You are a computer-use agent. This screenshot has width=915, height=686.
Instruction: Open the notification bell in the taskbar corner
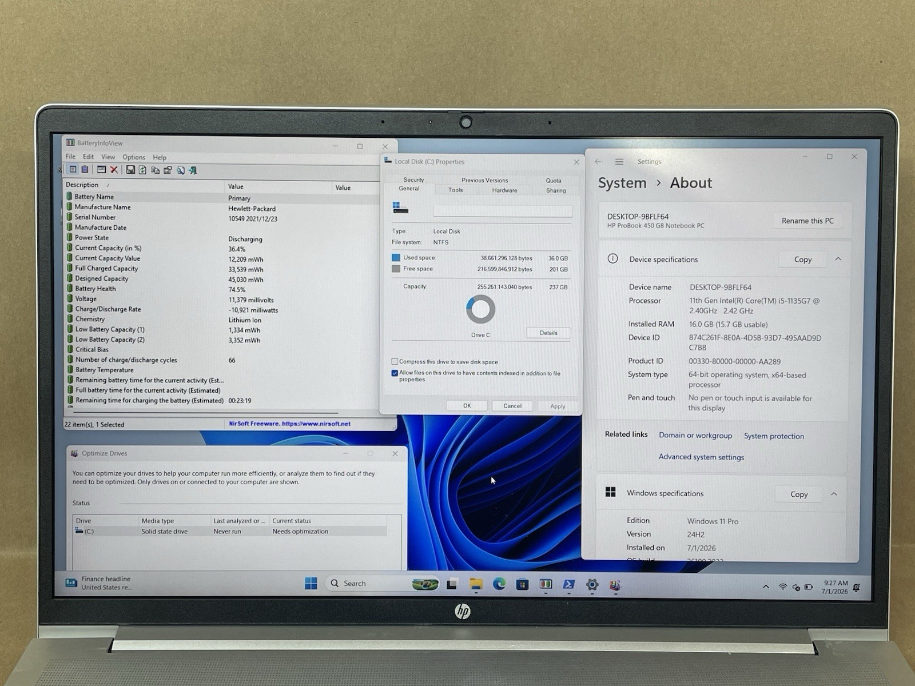856,587
